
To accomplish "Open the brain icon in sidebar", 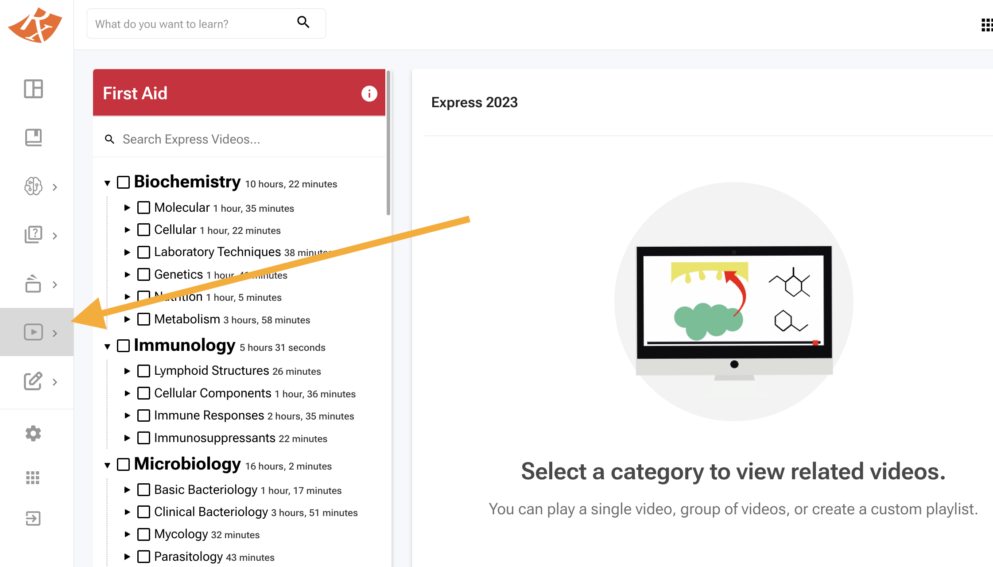I will [33, 186].
